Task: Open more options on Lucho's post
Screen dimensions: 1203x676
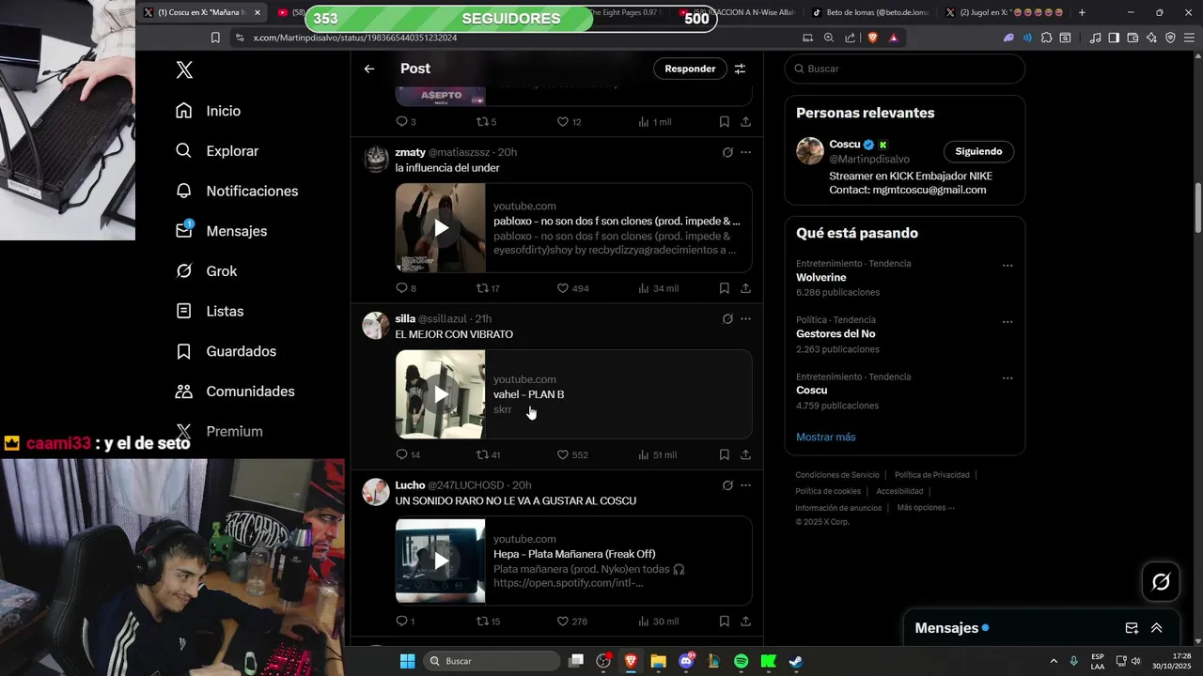Action: tap(745, 485)
